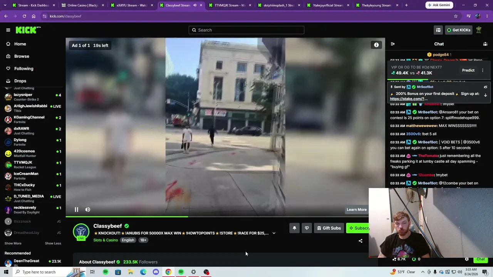Open DeenTheGreat recommended channel

tap(33, 263)
